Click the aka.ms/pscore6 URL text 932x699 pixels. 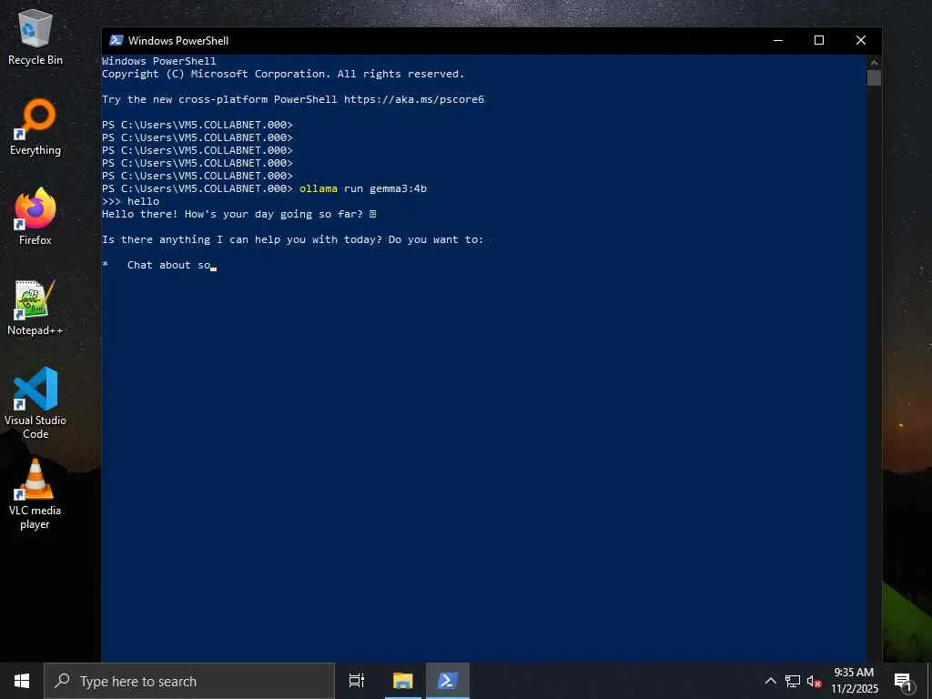click(414, 99)
